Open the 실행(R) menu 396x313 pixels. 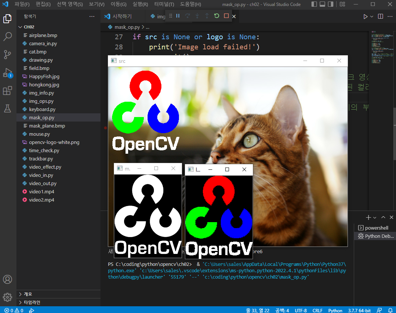(x=140, y=4)
